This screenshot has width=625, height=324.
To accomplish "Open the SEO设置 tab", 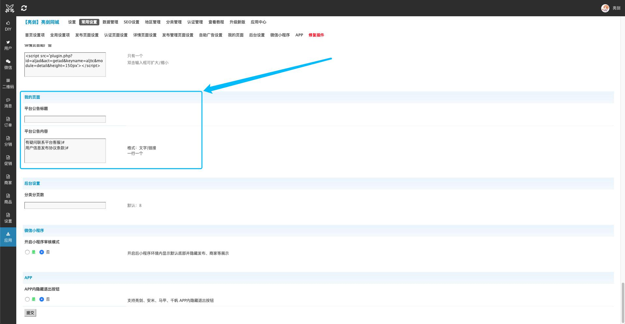I will tap(132, 22).
